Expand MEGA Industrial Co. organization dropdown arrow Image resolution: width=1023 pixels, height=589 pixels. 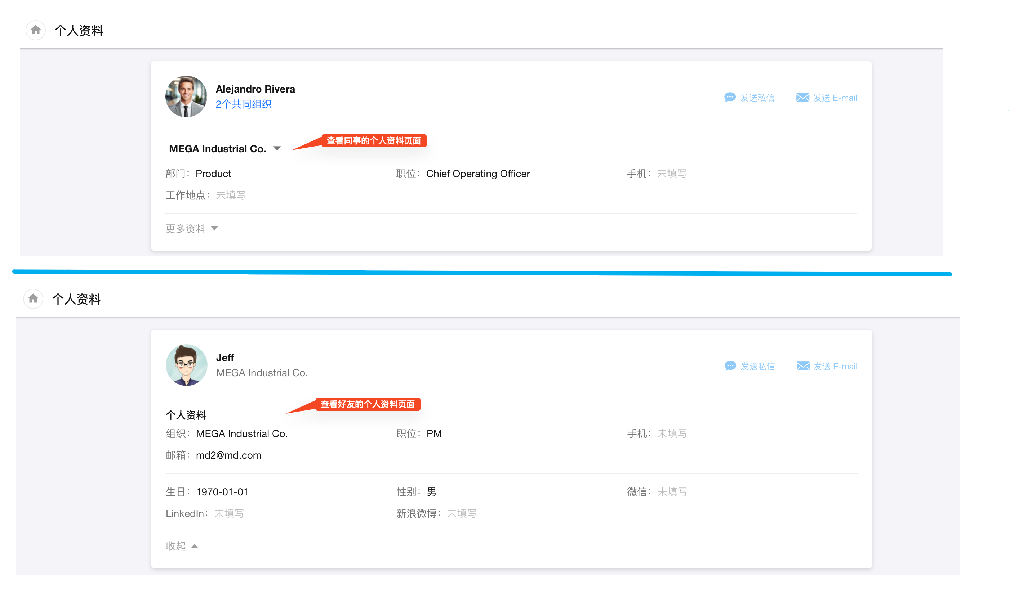tap(277, 148)
